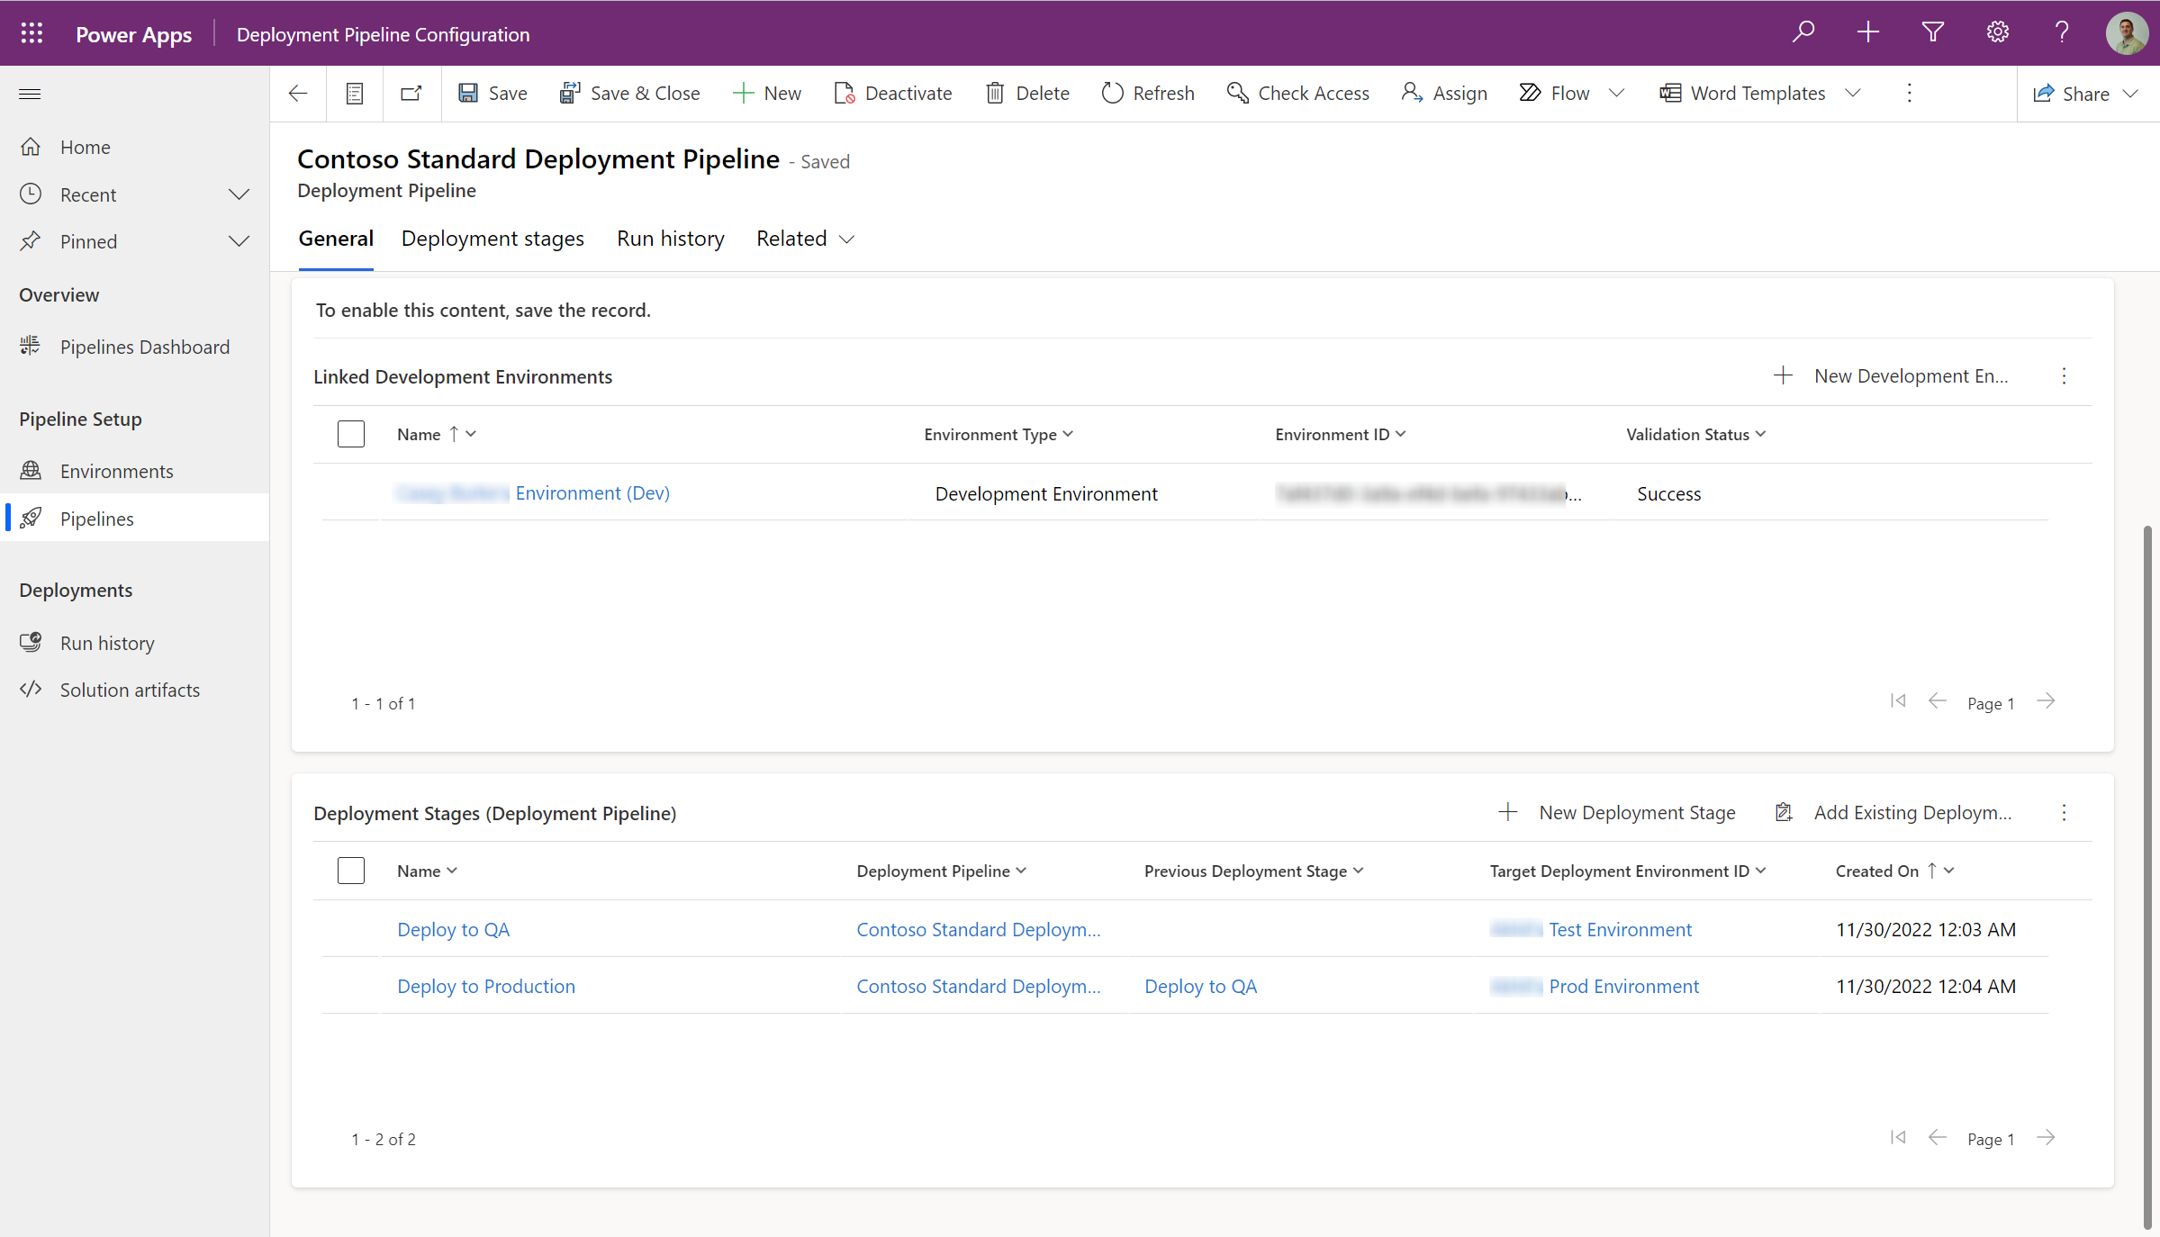
Task: Go back using the back arrow
Action: click(298, 93)
